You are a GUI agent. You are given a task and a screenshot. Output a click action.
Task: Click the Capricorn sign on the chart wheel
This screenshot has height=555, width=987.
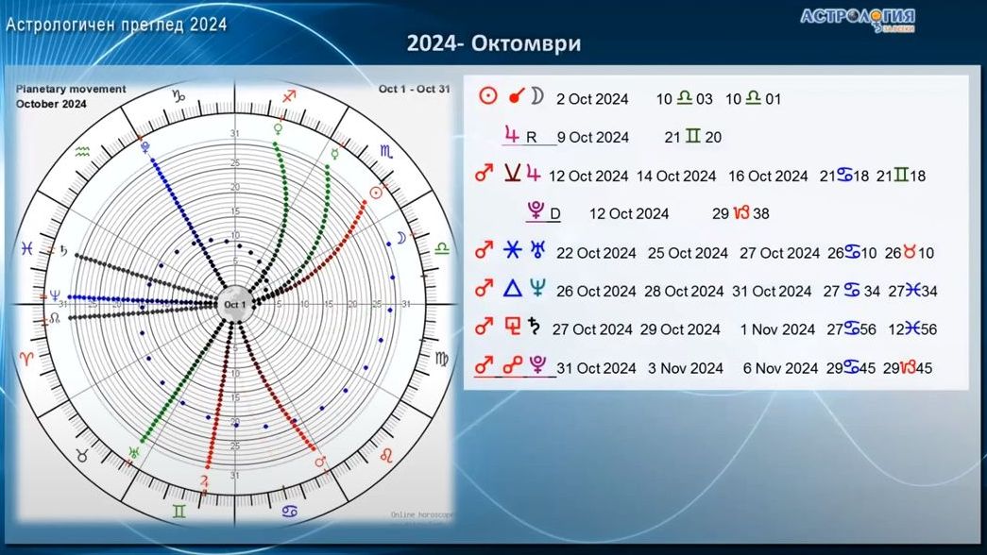click(x=179, y=96)
